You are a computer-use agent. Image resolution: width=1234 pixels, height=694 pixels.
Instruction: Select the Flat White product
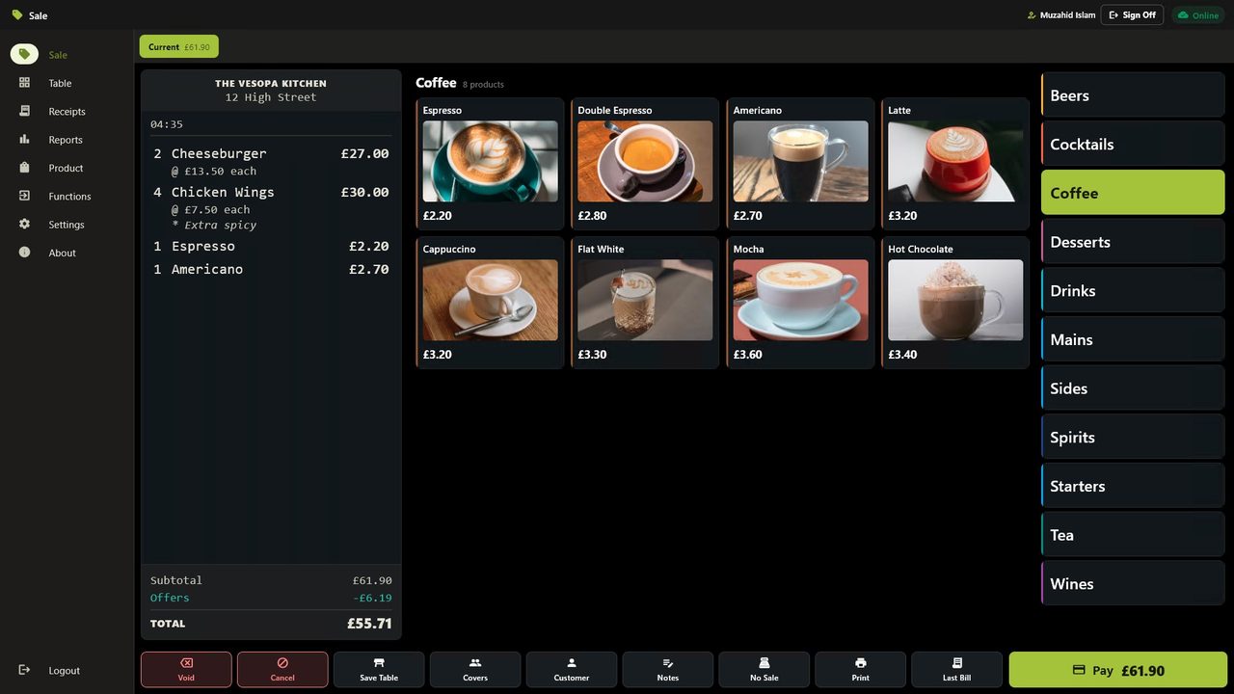(645, 303)
